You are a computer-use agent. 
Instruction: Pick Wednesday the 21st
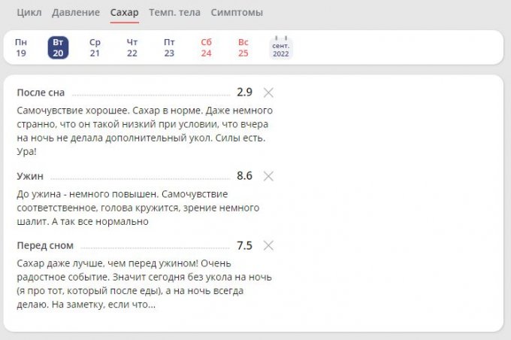95,48
